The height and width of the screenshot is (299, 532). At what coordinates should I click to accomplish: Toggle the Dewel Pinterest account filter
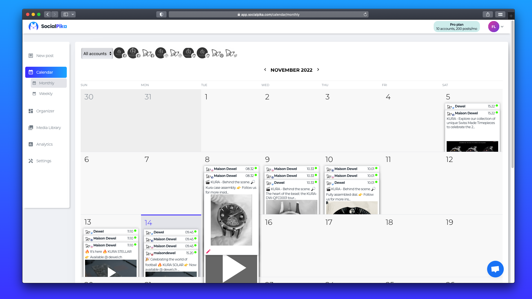[217, 53]
